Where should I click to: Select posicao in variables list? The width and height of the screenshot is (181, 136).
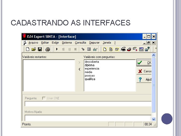pos(90,76)
